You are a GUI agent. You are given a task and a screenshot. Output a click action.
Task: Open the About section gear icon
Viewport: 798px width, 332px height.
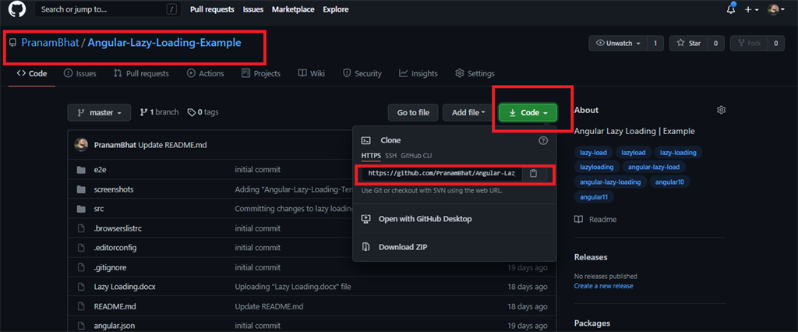click(721, 110)
